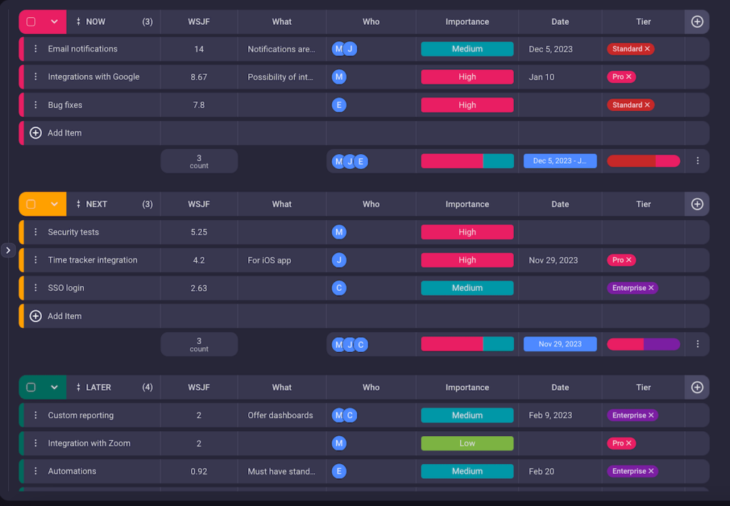Open the dropdown arrow next to NEXT checkbox
The image size is (730, 506).
point(53,203)
